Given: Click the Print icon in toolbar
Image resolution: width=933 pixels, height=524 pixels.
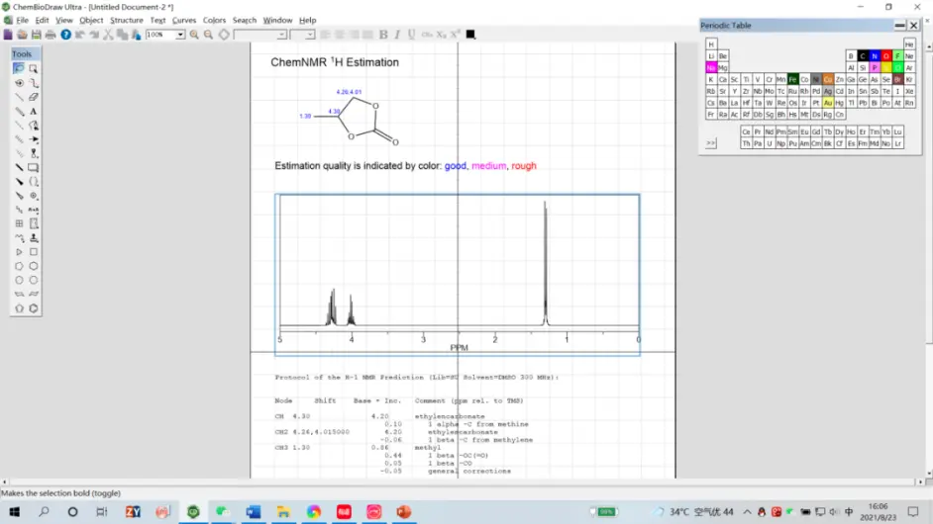Looking at the screenshot, I should point(51,35).
